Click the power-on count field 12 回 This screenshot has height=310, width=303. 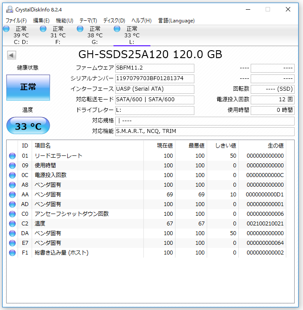coord(272,100)
